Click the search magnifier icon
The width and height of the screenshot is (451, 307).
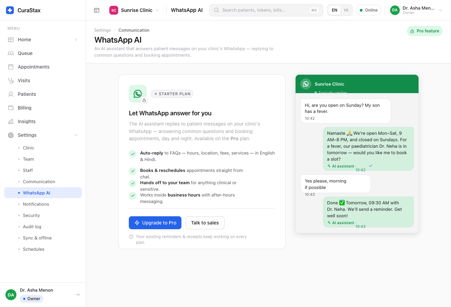click(x=216, y=10)
